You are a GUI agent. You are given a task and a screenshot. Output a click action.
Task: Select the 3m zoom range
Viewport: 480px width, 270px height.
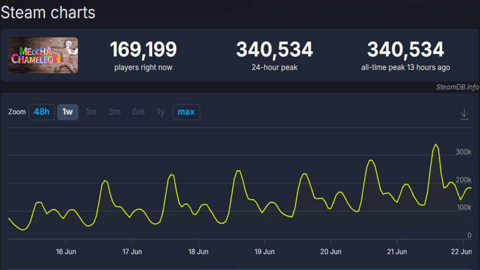click(x=114, y=112)
